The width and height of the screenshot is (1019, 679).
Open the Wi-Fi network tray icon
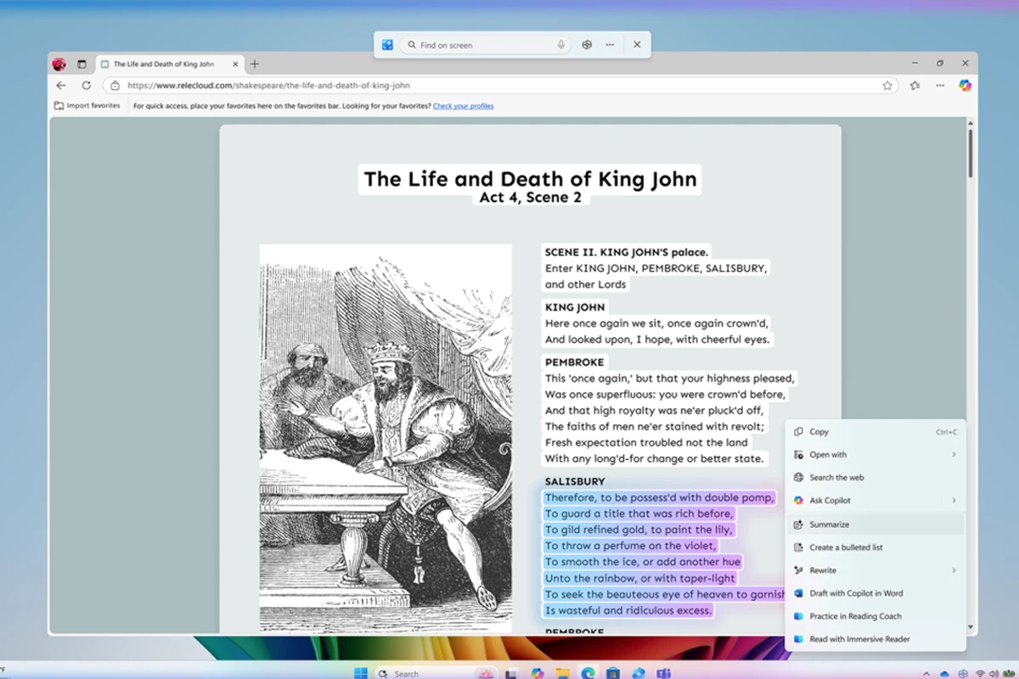(x=982, y=673)
